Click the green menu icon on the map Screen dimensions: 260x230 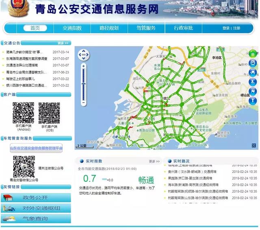tap(253, 54)
